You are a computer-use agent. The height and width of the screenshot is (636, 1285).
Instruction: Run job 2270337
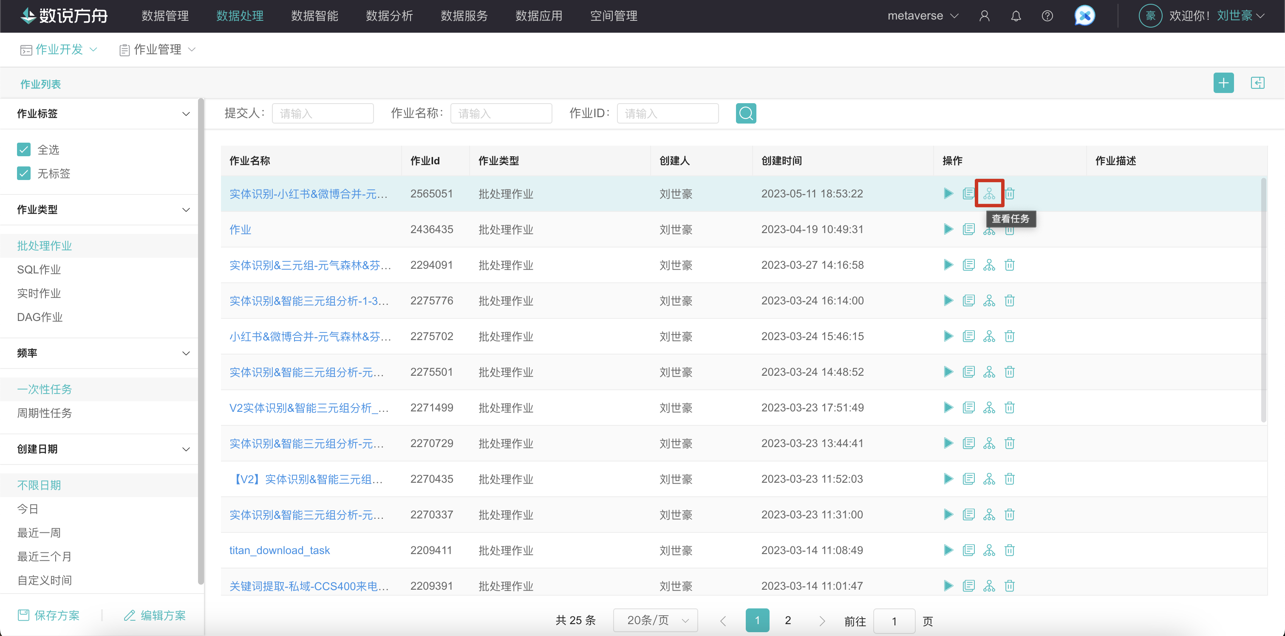[948, 515]
